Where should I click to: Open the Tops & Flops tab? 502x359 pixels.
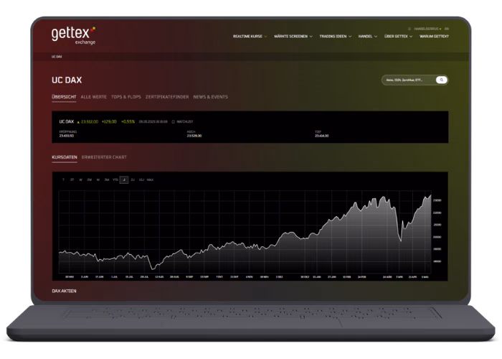pyautogui.click(x=126, y=97)
